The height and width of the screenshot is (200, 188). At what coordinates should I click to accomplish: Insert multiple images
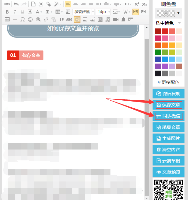tap(93, 19)
